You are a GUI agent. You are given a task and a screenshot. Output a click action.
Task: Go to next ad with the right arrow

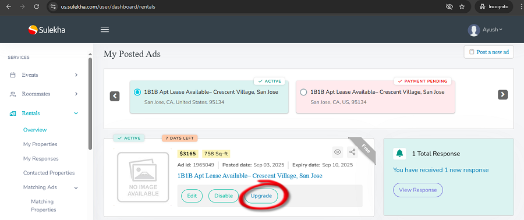(502, 95)
